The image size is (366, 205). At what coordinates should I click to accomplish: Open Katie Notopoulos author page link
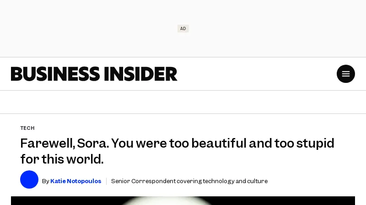pyautogui.click(x=75, y=181)
